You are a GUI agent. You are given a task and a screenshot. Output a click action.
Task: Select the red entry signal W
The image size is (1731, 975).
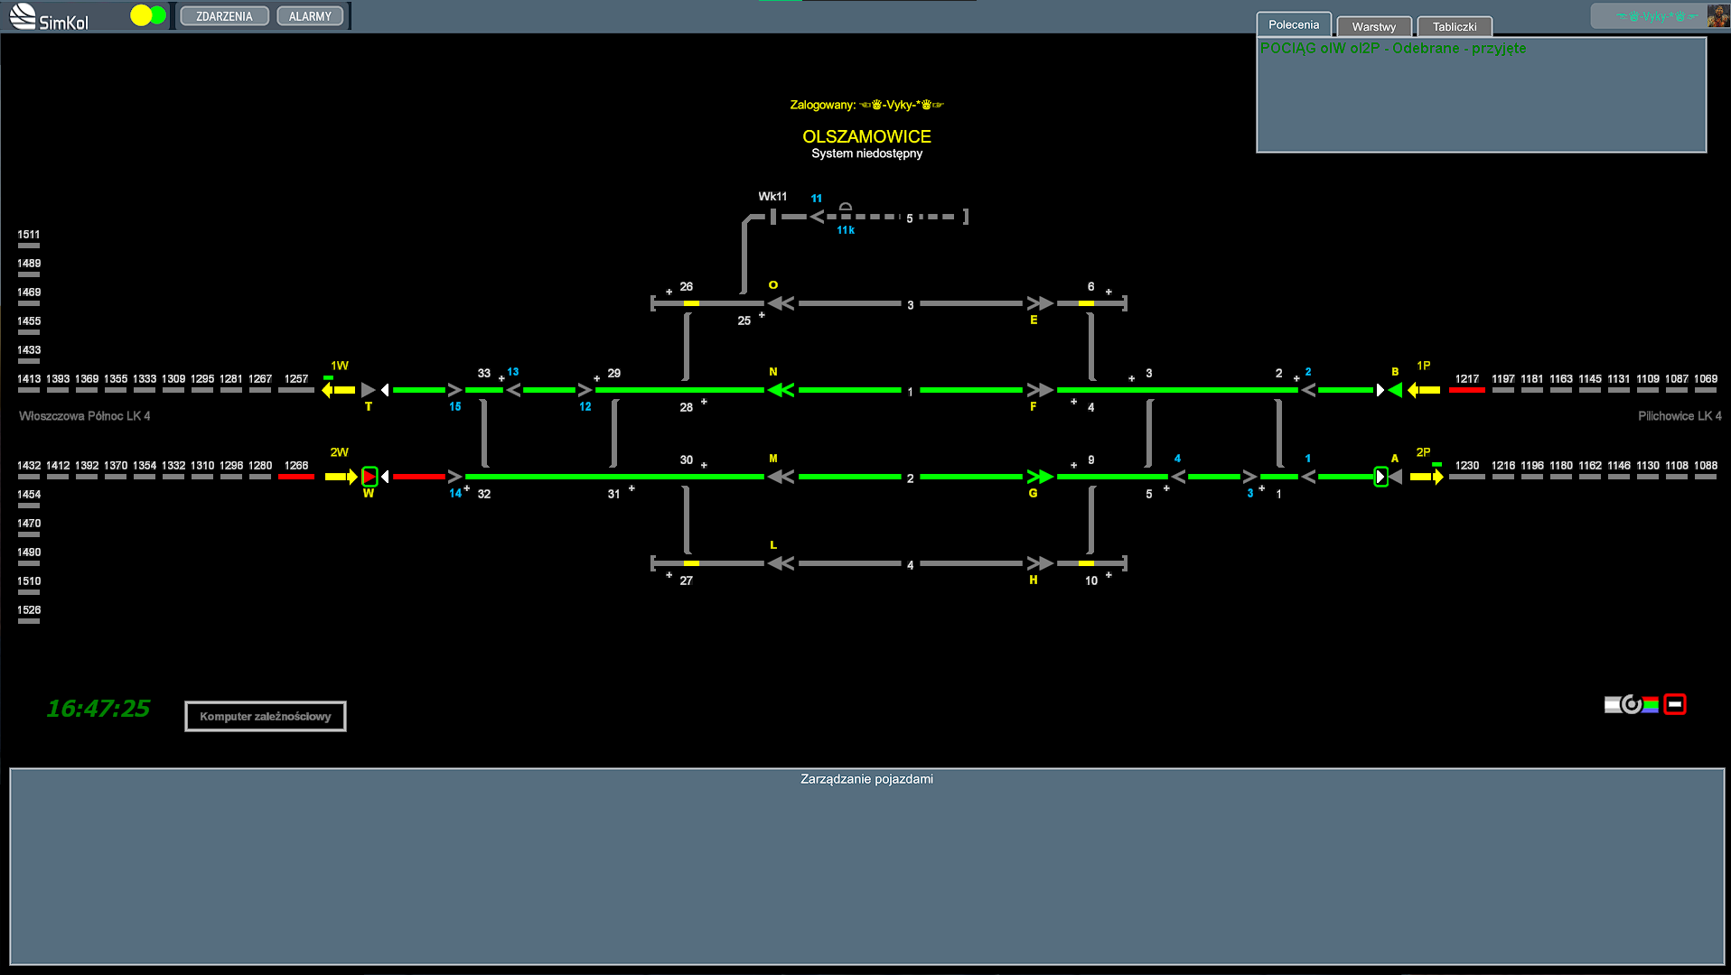click(370, 477)
